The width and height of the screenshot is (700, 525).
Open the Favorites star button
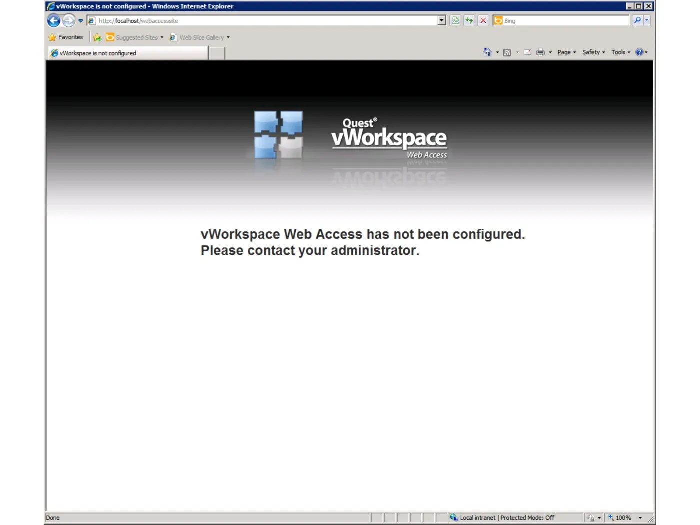point(66,37)
